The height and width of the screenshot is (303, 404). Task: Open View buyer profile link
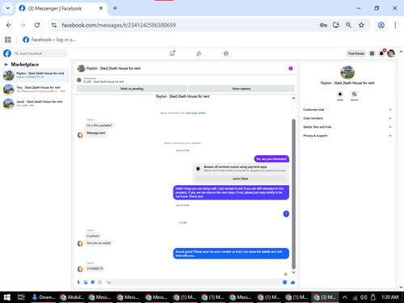[x=196, y=113]
